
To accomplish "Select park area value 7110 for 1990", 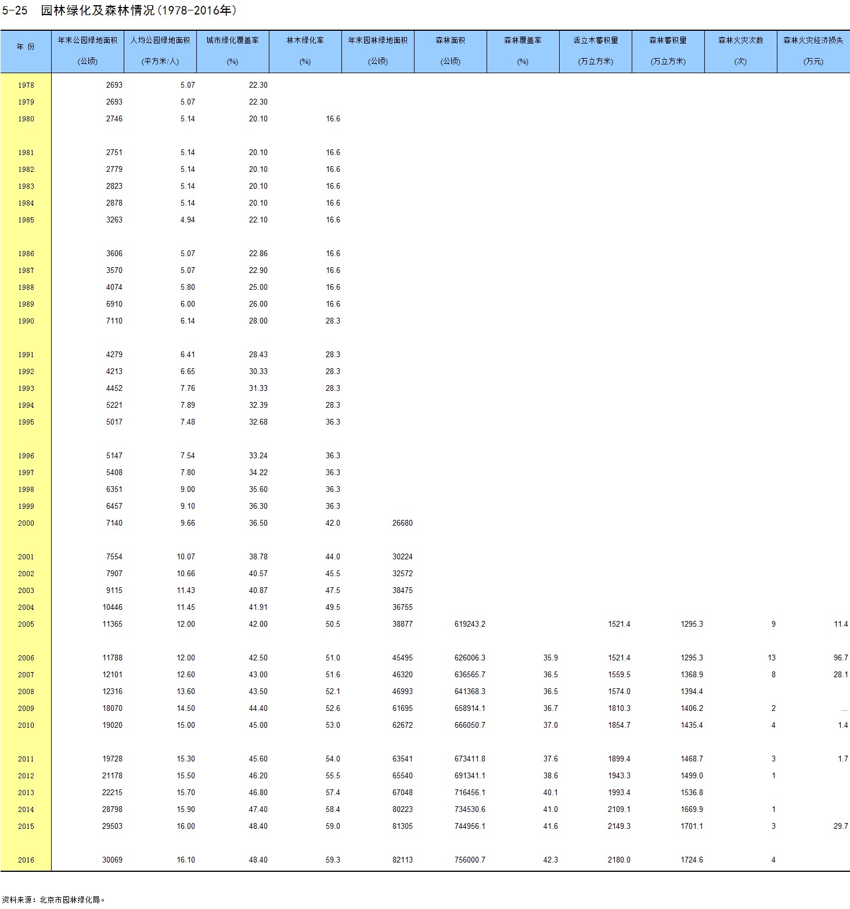I will point(114,321).
